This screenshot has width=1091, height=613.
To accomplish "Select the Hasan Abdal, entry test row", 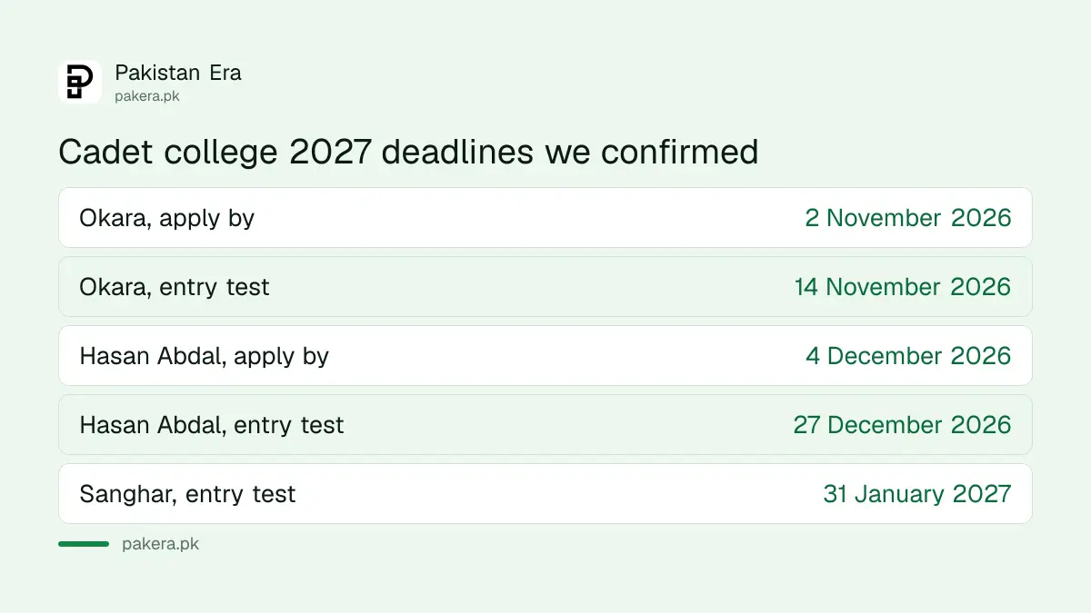I will 545,425.
